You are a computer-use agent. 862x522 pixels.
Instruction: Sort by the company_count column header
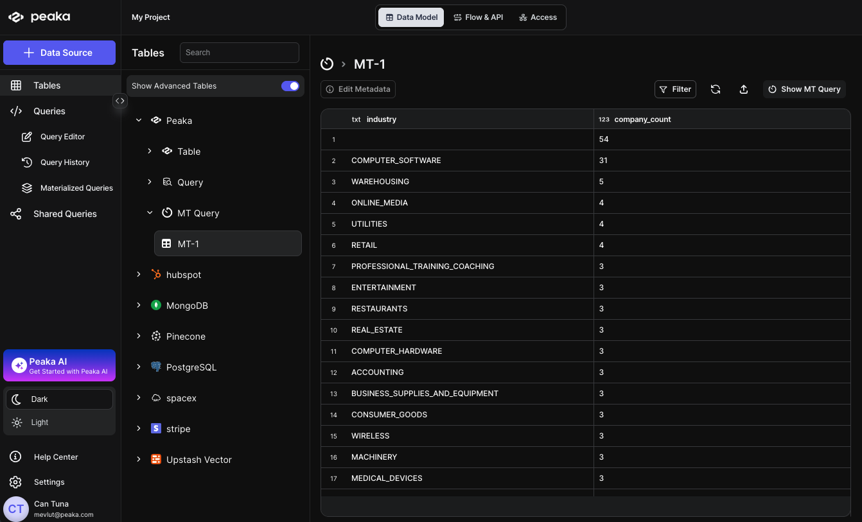642,119
